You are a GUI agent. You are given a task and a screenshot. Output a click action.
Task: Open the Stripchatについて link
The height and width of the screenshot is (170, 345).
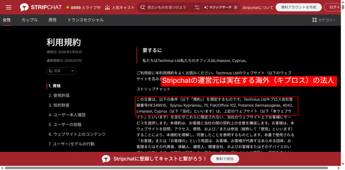pos(258,7)
